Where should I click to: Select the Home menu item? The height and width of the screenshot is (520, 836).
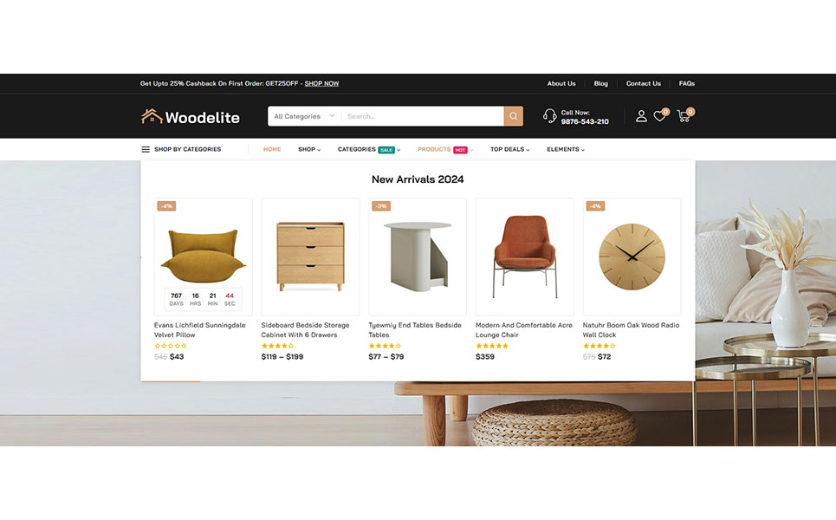(272, 149)
